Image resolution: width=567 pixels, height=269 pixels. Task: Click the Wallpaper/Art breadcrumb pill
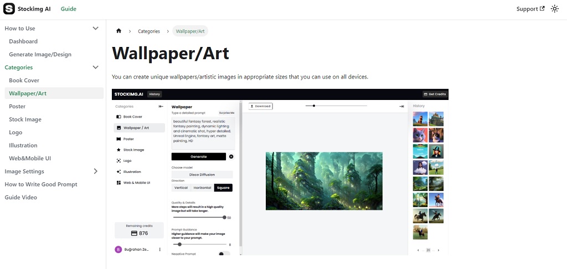tap(190, 31)
